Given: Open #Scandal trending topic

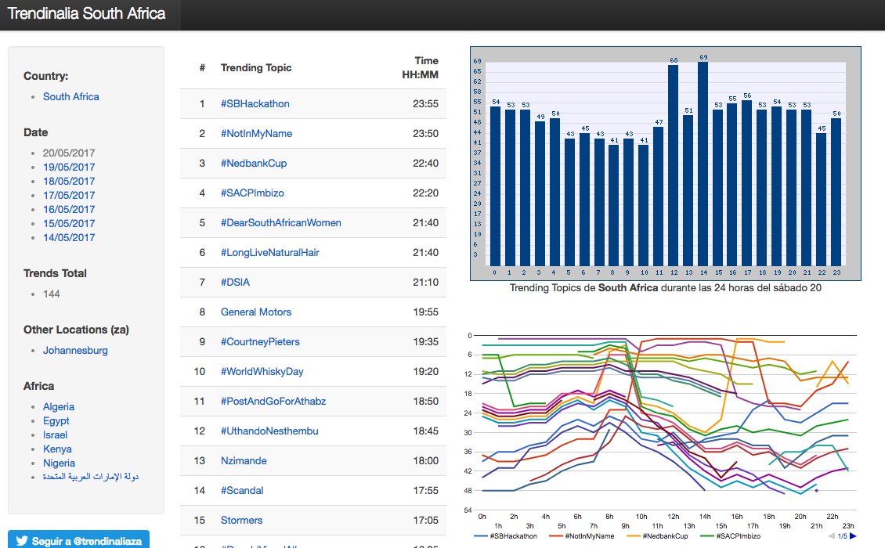Looking at the screenshot, I should pos(241,491).
